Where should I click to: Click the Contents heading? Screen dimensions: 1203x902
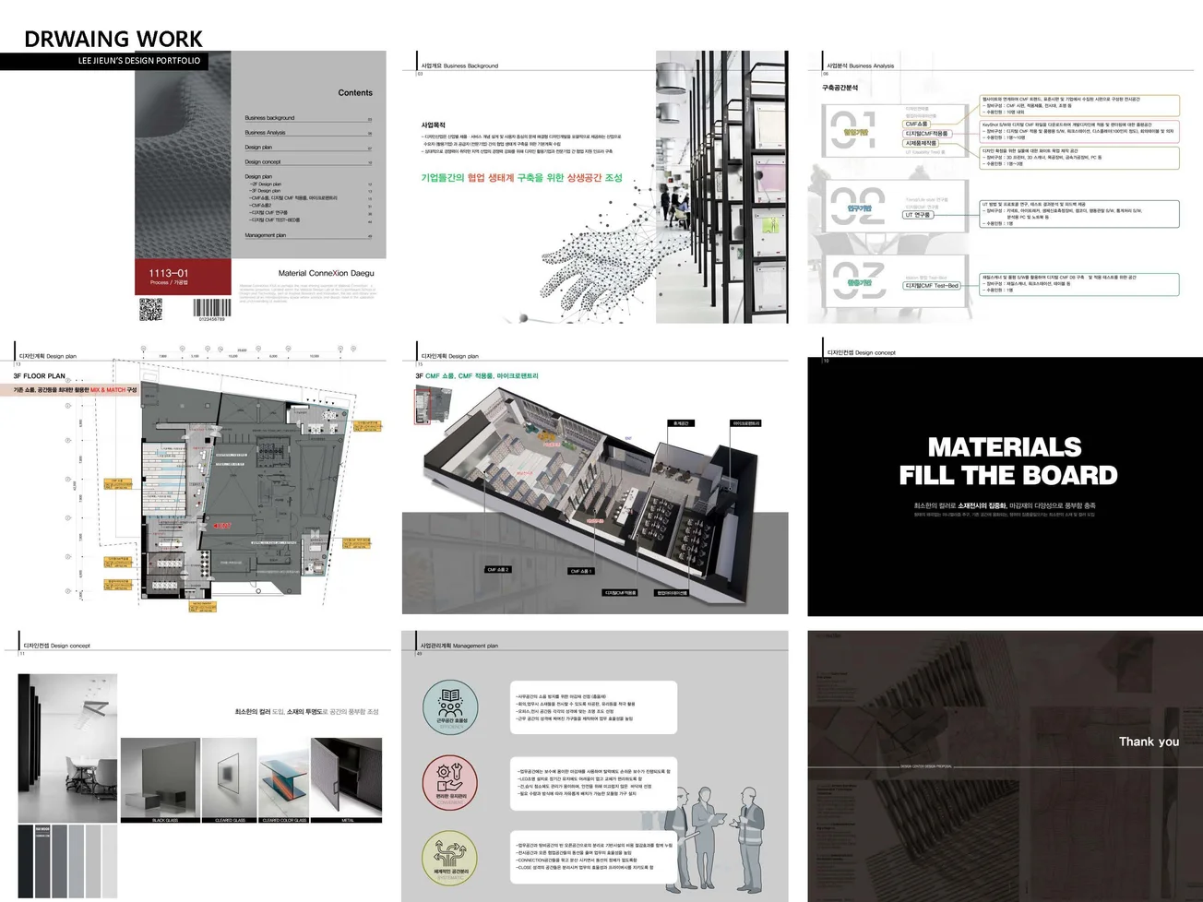tap(355, 93)
